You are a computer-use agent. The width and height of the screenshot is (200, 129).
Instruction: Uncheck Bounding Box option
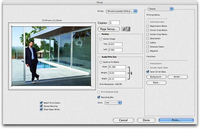99,97
